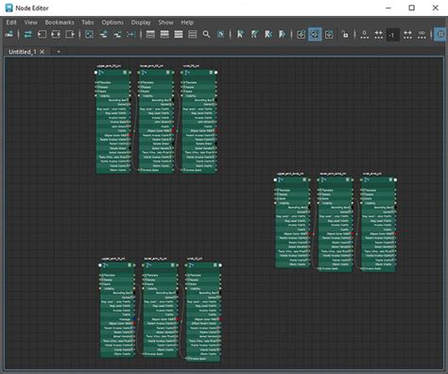Expand Translate on upper_arm_bind_jnt node
This screenshot has width=448, height=374.
pyautogui.click(x=278, y=190)
